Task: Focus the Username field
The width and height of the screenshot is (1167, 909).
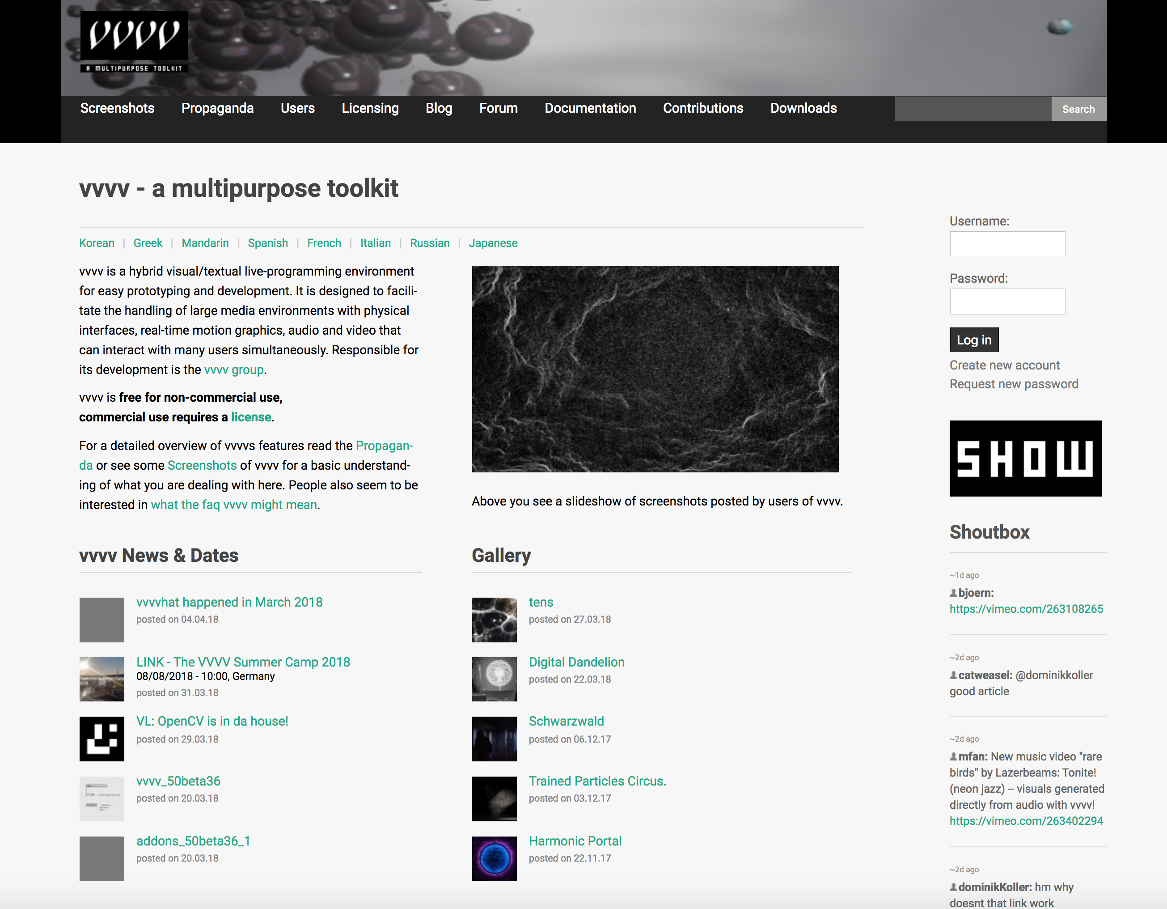Action: pos(1007,244)
